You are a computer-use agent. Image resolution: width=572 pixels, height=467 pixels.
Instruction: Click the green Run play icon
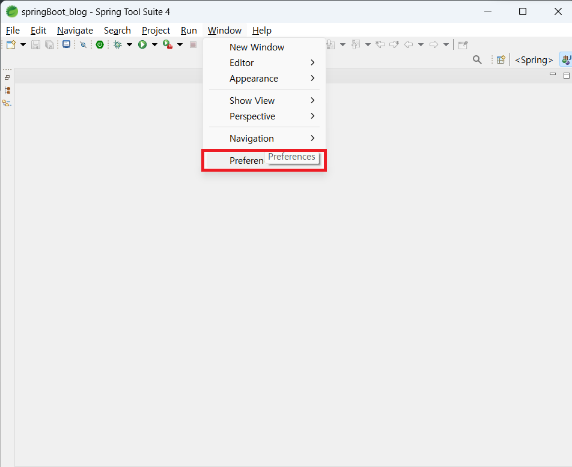tap(142, 45)
